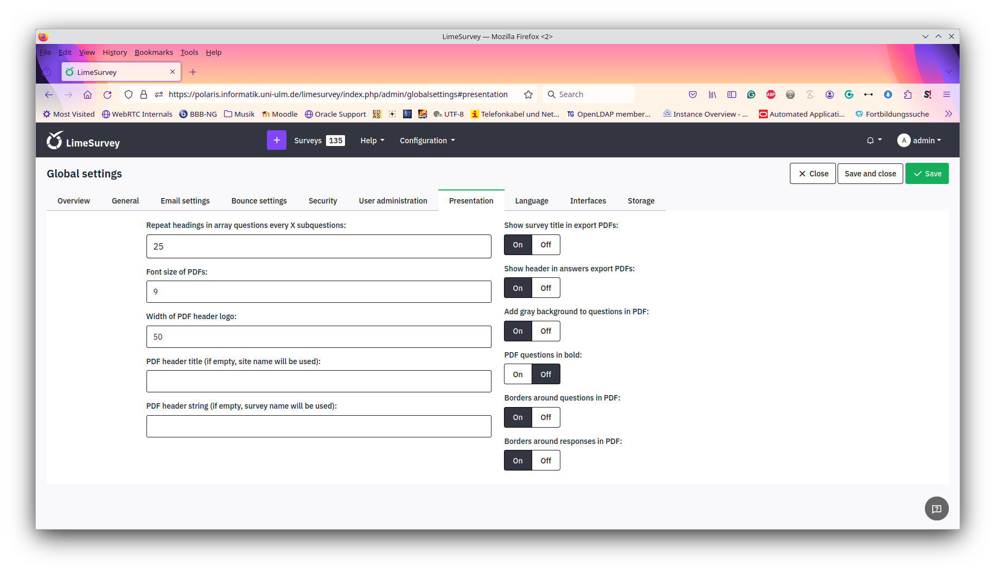This screenshot has height=572, width=996.
Task: Open the Adblock Plus extension
Action: (771, 94)
